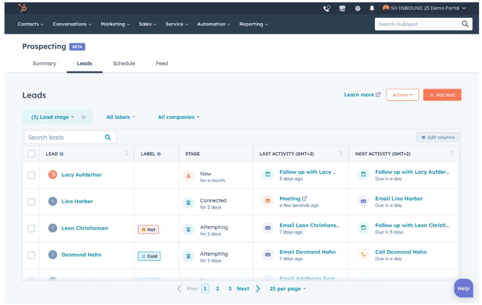Click Lino Harber's avatar icon
The image size is (482, 305).
coord(52,201)
